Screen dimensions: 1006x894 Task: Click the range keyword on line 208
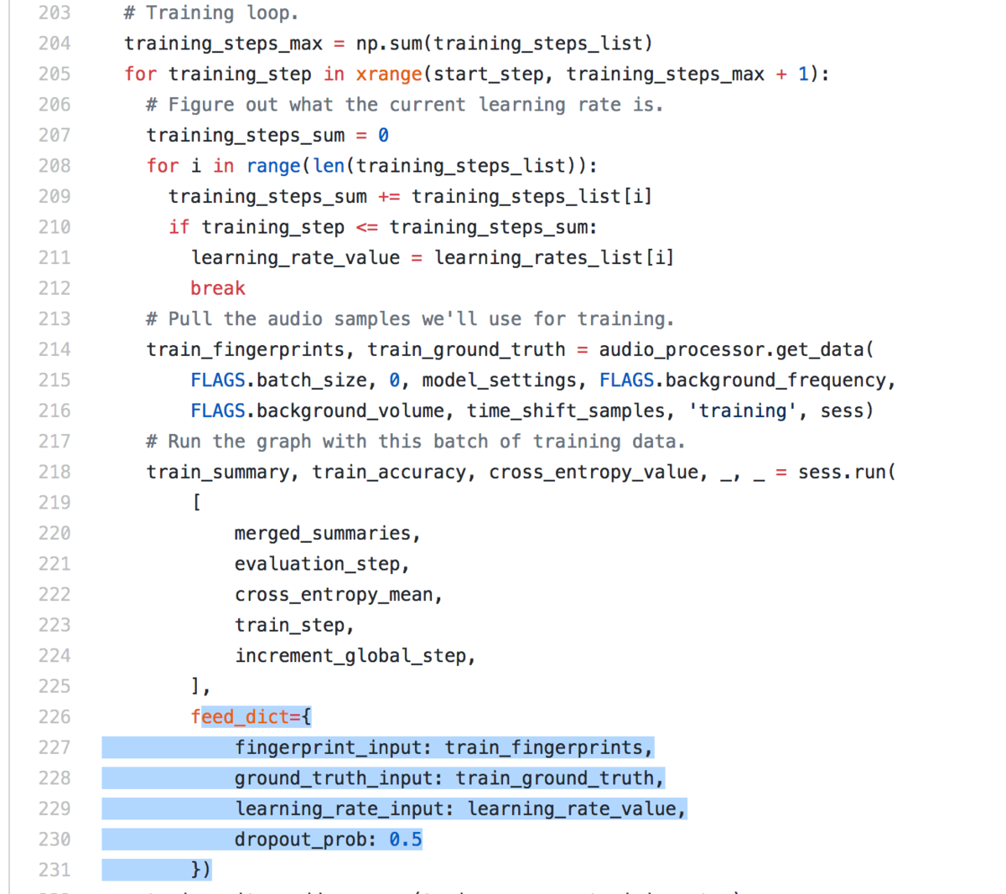(273, 165)
